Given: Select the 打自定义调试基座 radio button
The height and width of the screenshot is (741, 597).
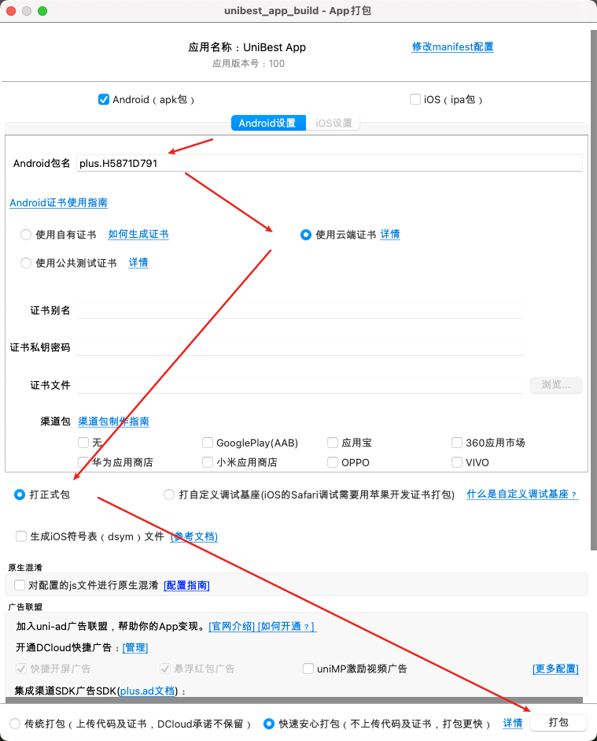Looking at the screenshot, I should [x=169, y=495].
